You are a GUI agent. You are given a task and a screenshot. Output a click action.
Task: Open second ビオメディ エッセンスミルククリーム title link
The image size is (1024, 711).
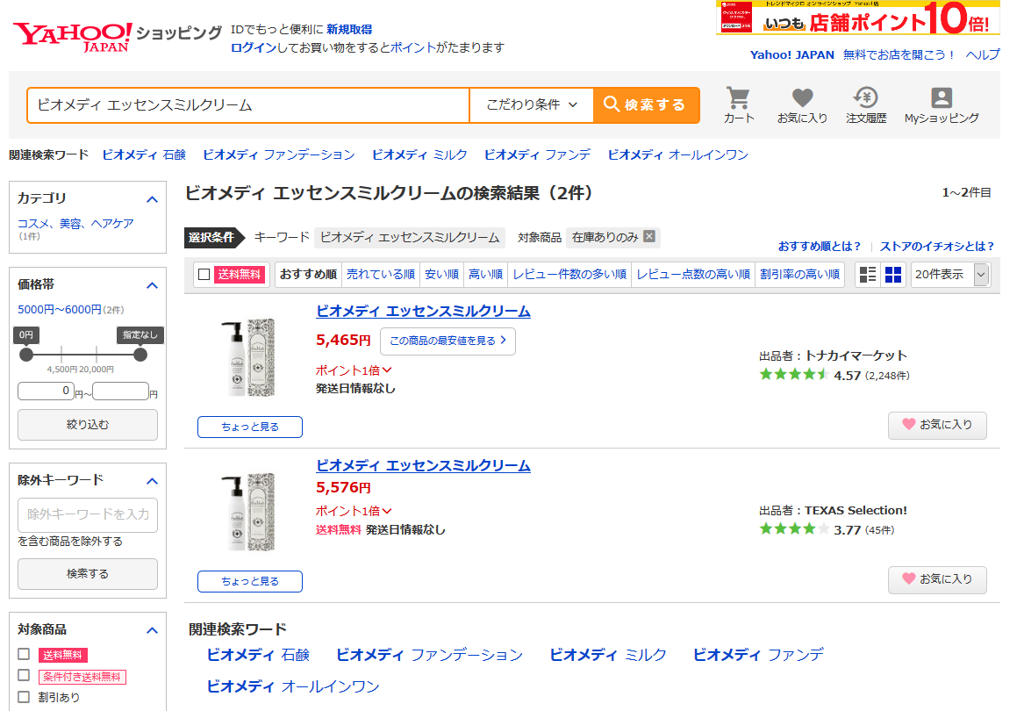click(423, 466)
